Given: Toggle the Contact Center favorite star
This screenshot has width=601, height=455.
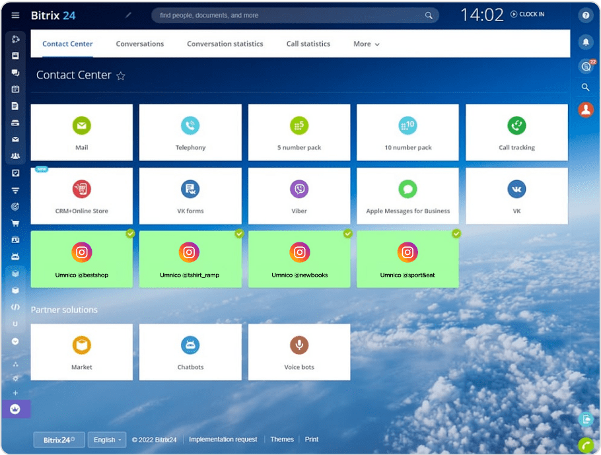Looking at the screenshot, I should click(121, 76).
